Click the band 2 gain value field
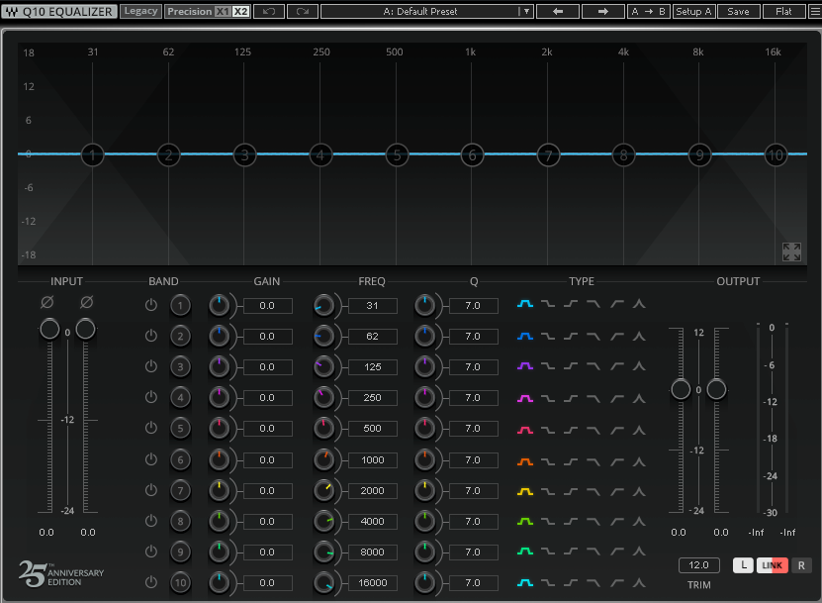Viewport: 822px width, 603px height. click(x=267, y=337)
